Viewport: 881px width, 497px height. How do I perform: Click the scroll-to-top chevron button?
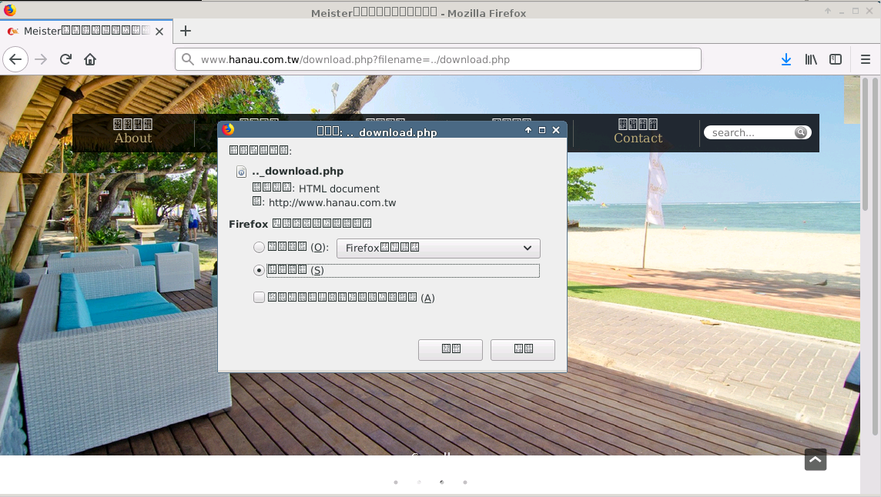click(816, 459)
